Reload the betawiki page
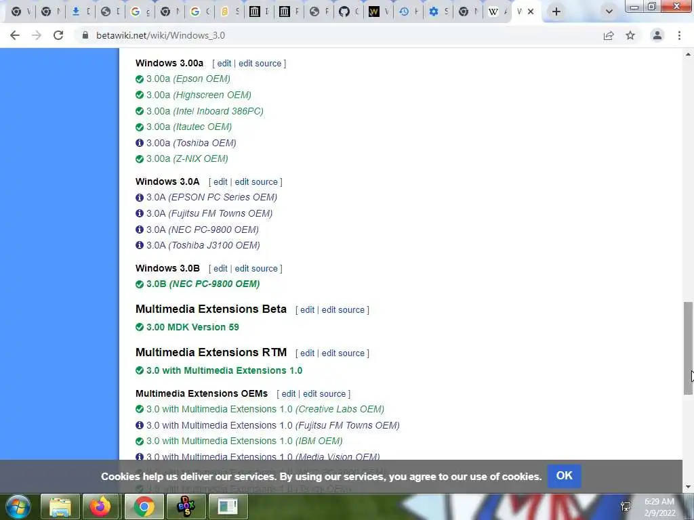 pyautogui.click(x=58, y=35)
